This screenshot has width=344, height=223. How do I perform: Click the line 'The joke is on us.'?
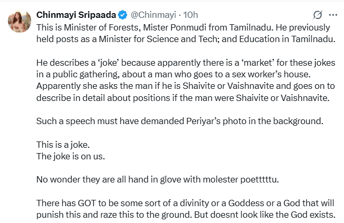click(x=71, y=156)
